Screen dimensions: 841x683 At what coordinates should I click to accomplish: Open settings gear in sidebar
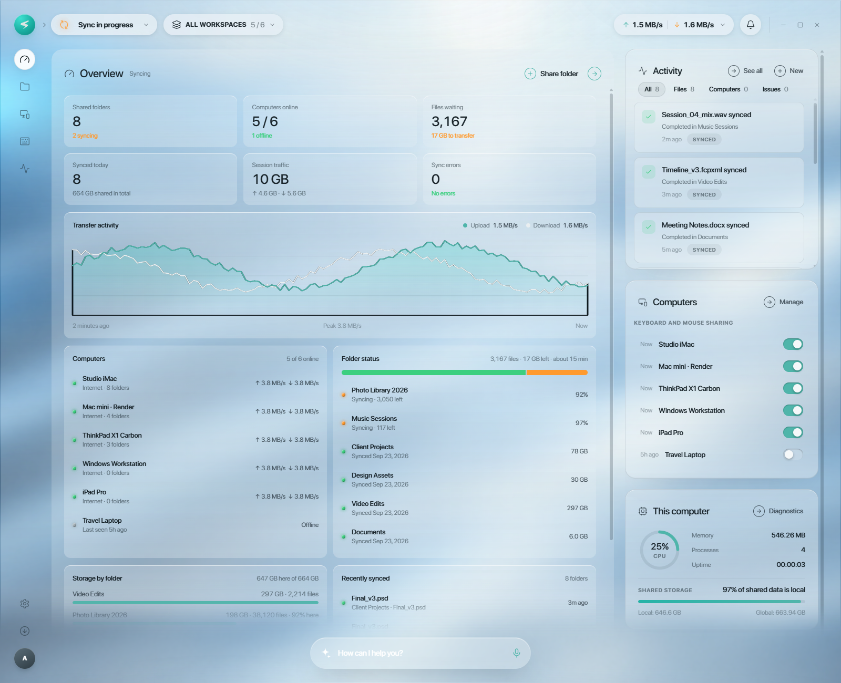point(25,604)
